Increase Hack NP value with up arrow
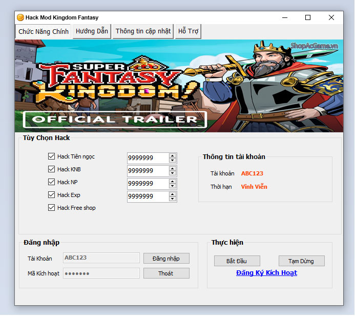Image resolution: width=355 pixels, height=316 pixels. point(173,182)
